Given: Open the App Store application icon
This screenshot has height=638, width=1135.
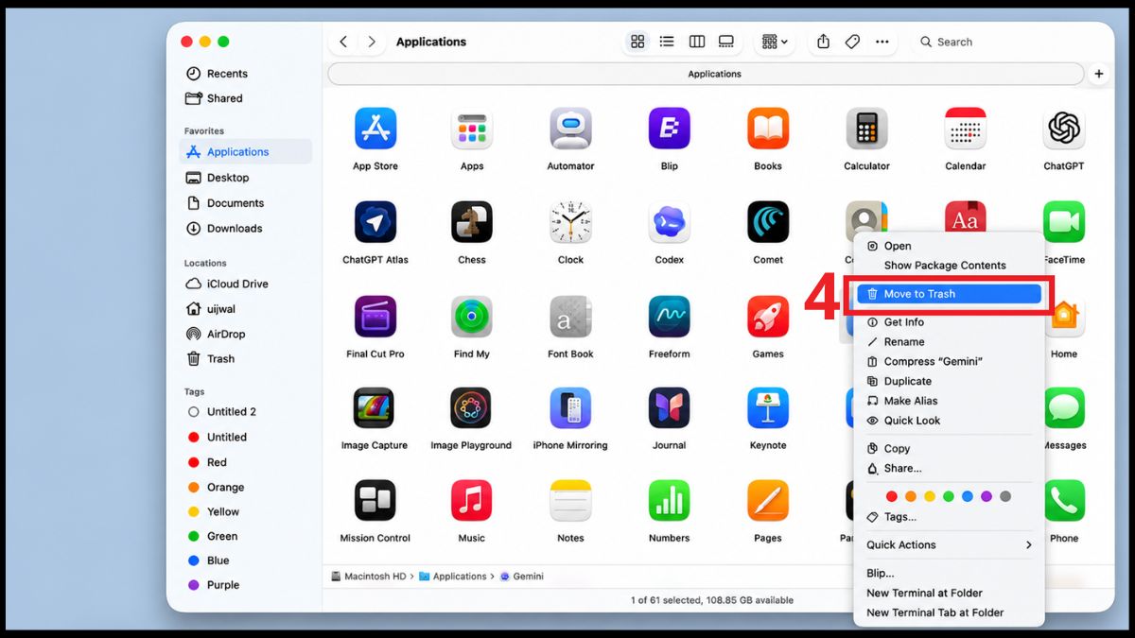Looking at the screenshot, I should click(x=375, y=129).
